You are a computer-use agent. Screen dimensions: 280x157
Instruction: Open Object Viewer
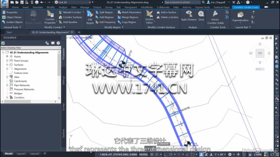[12, 17]
